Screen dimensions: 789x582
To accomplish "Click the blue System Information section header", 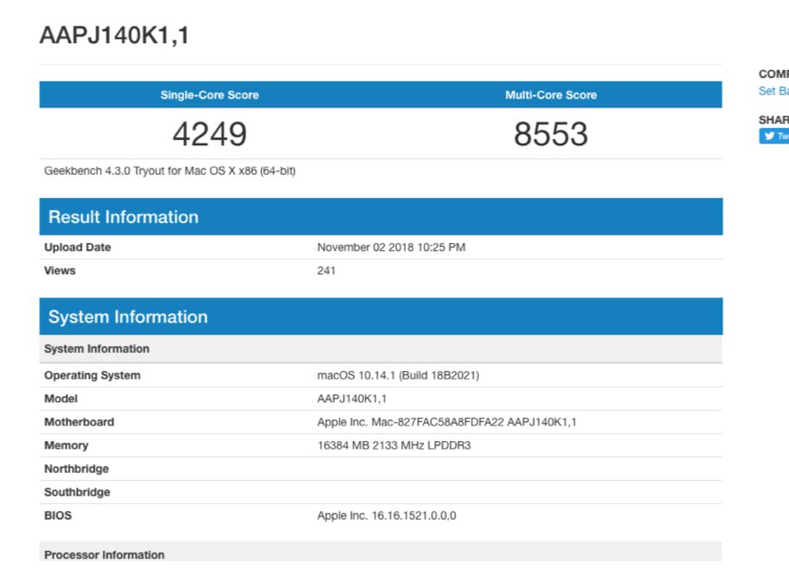I will point(128,317).
